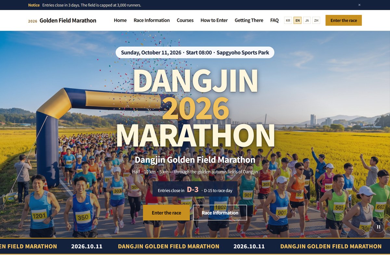The image size is (390, 260).
Task: Click the hero Enter the race button
Action: (166, 213)
